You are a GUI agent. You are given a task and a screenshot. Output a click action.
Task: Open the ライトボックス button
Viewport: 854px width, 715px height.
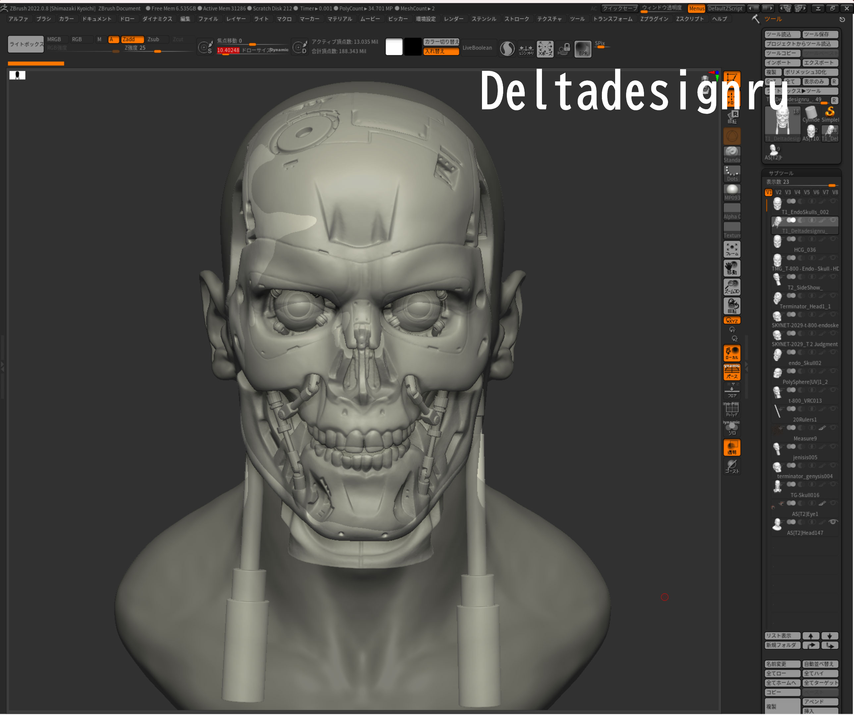pyautogui.click(x=26, y=44)
